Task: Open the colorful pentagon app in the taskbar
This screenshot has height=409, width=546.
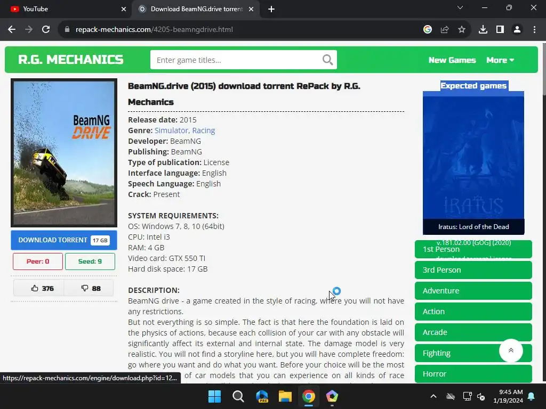Action: pos(332,396)
